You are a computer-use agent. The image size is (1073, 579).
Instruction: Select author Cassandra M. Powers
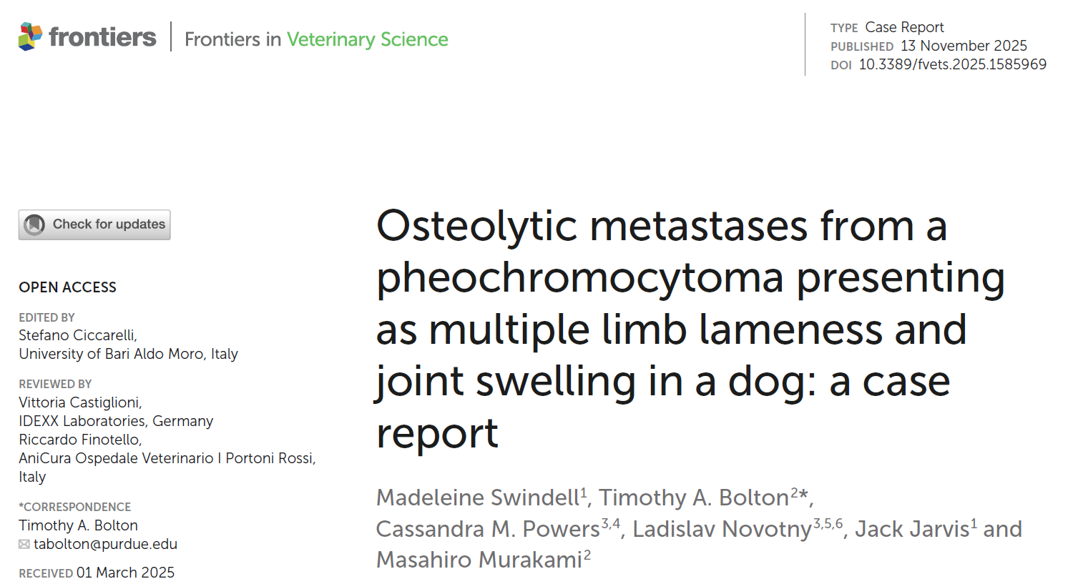487,528
